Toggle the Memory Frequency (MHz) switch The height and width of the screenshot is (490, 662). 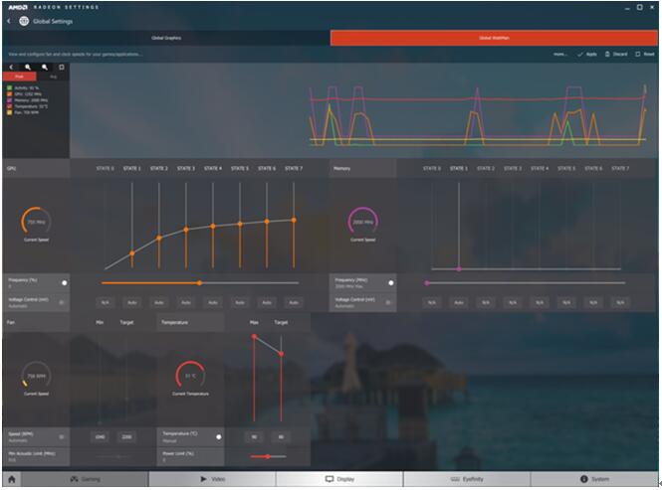pos(391,283)
